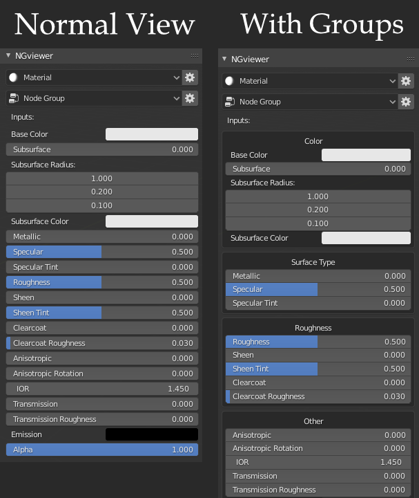Click Specular slider in Surface Type group
Viewport: 419px width, 498px height.
pos(318,289)
